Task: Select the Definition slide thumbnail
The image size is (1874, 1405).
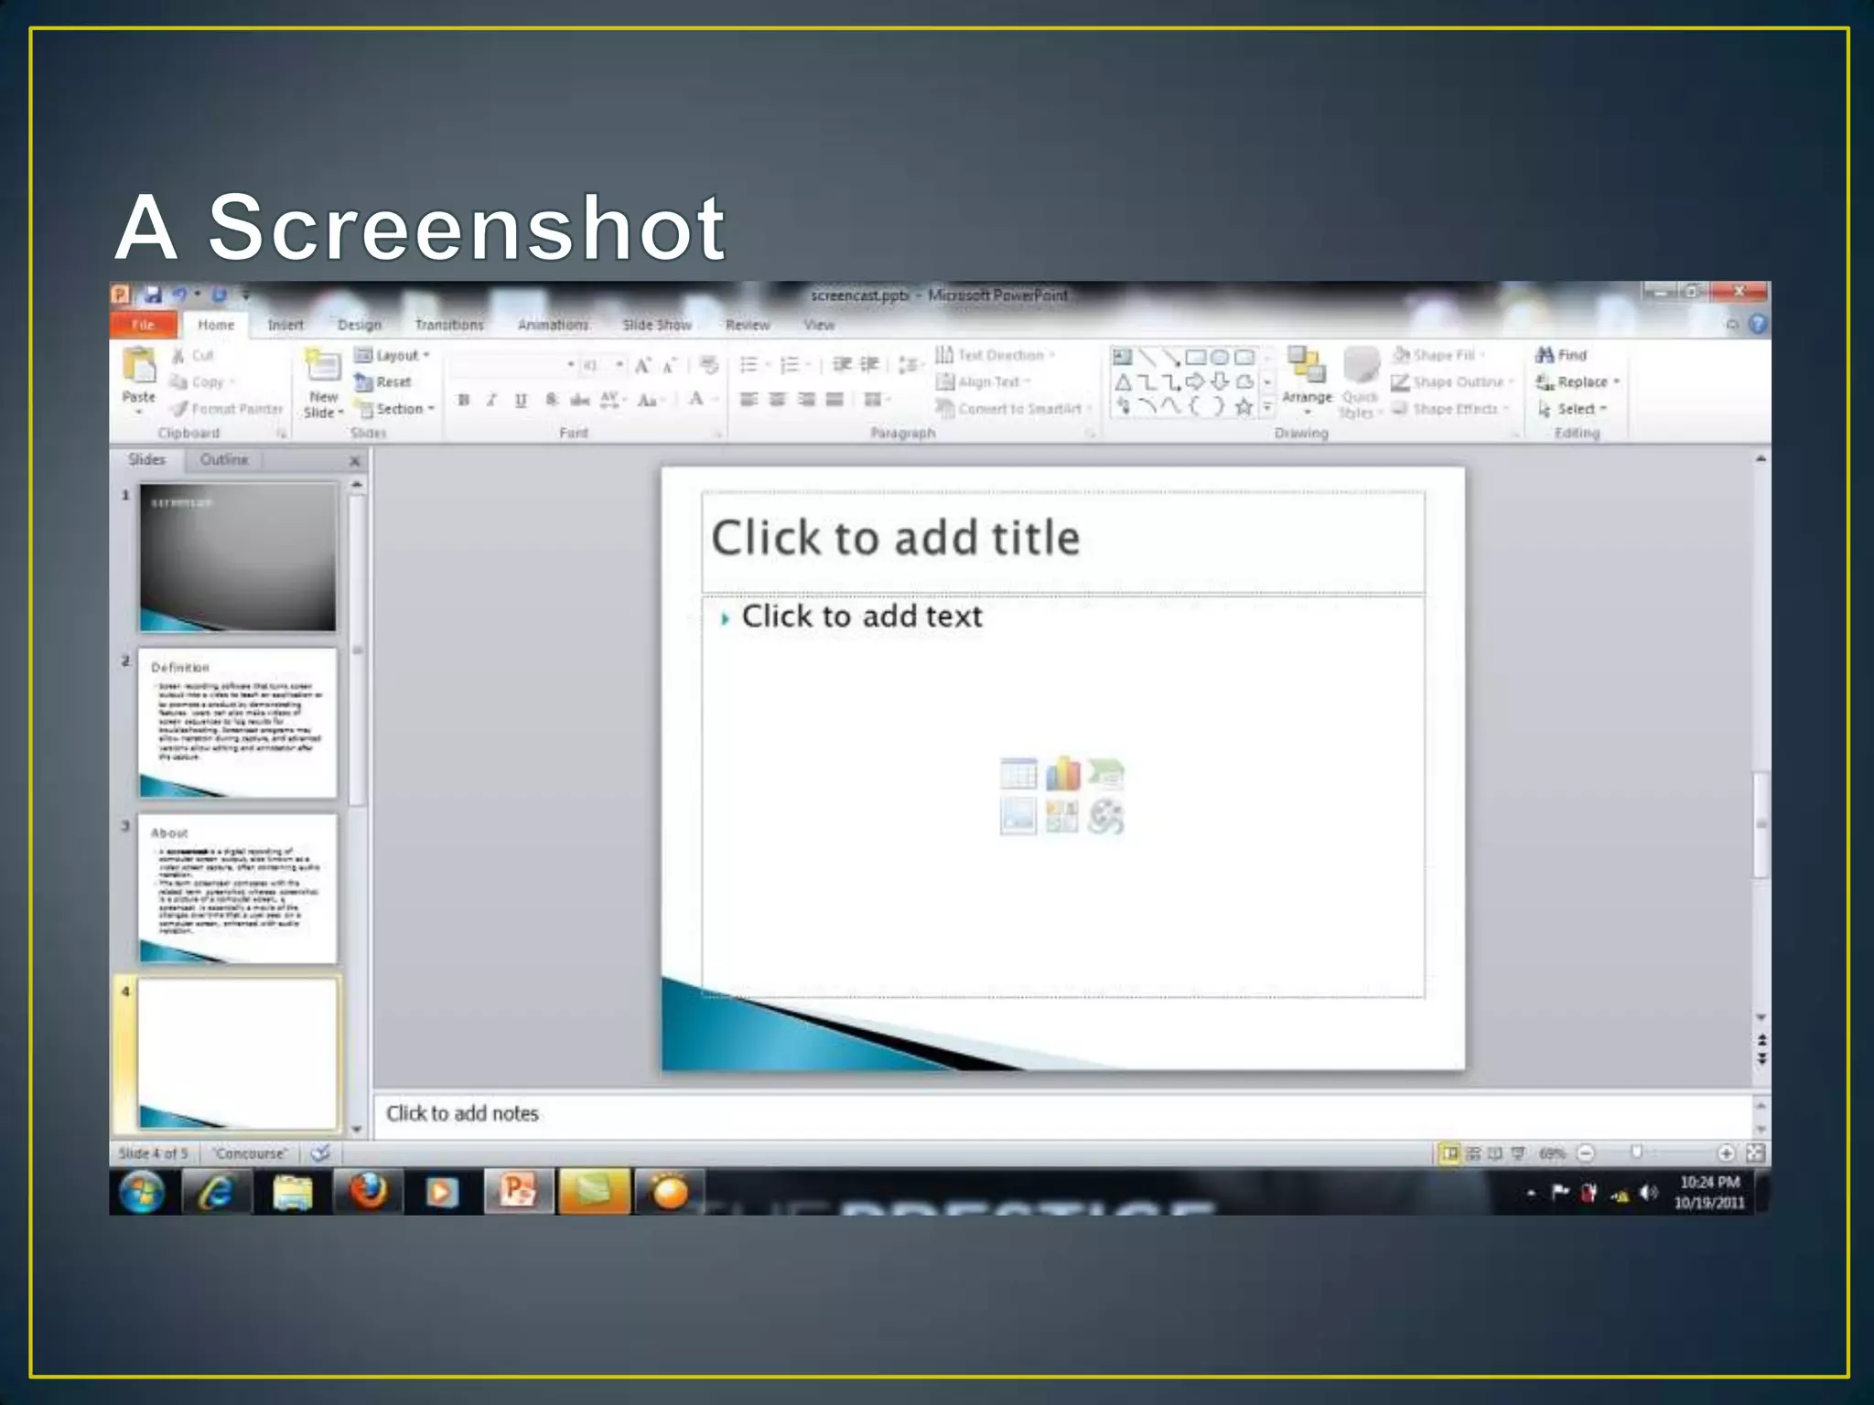Action: click(x=238, y=723)
